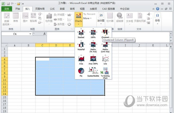Image resolution: width=174 pixels, height=113 pixels.
Task: Click the % Percent button
Action: coord(89,14)
